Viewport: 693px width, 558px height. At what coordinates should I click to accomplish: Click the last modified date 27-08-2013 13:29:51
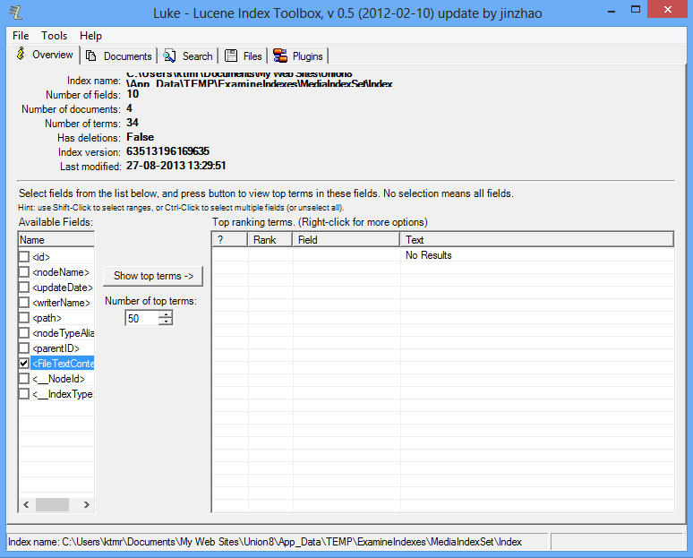pos(175,166)
